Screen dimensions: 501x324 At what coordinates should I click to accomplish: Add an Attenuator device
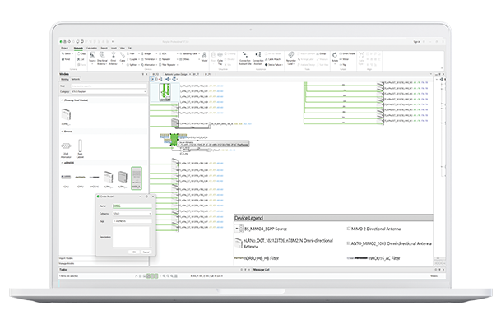coord(149,65)
